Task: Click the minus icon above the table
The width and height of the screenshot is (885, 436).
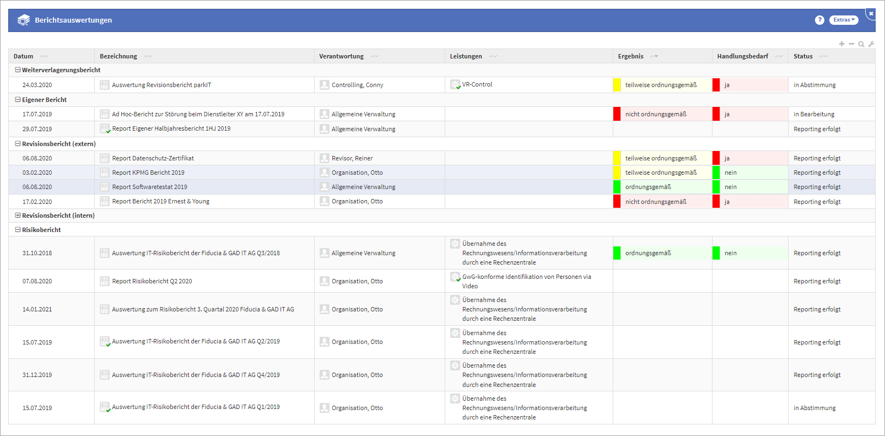Action: [851, 44]
